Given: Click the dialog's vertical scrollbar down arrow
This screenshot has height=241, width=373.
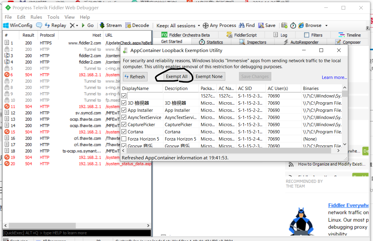Looking at the screenshot, I should 345,144.
